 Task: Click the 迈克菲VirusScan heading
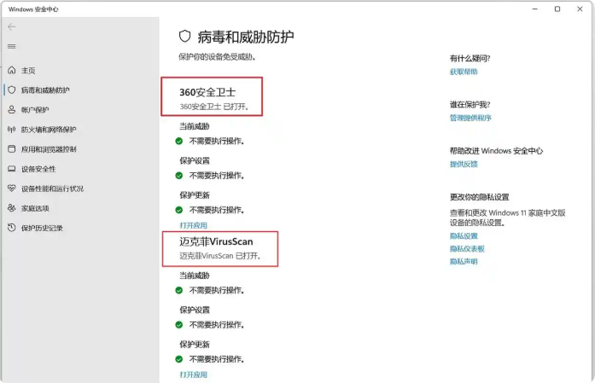(216, 241)
